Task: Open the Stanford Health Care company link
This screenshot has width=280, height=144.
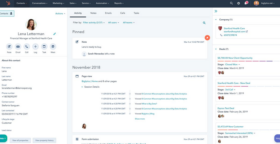Action: coord(234,28)
